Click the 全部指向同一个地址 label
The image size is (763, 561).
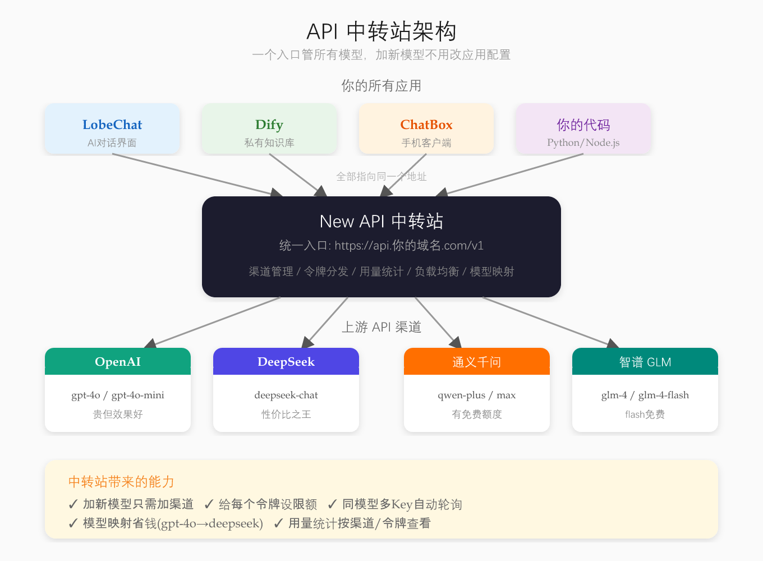pyautogui.click(x=381, y=176)
